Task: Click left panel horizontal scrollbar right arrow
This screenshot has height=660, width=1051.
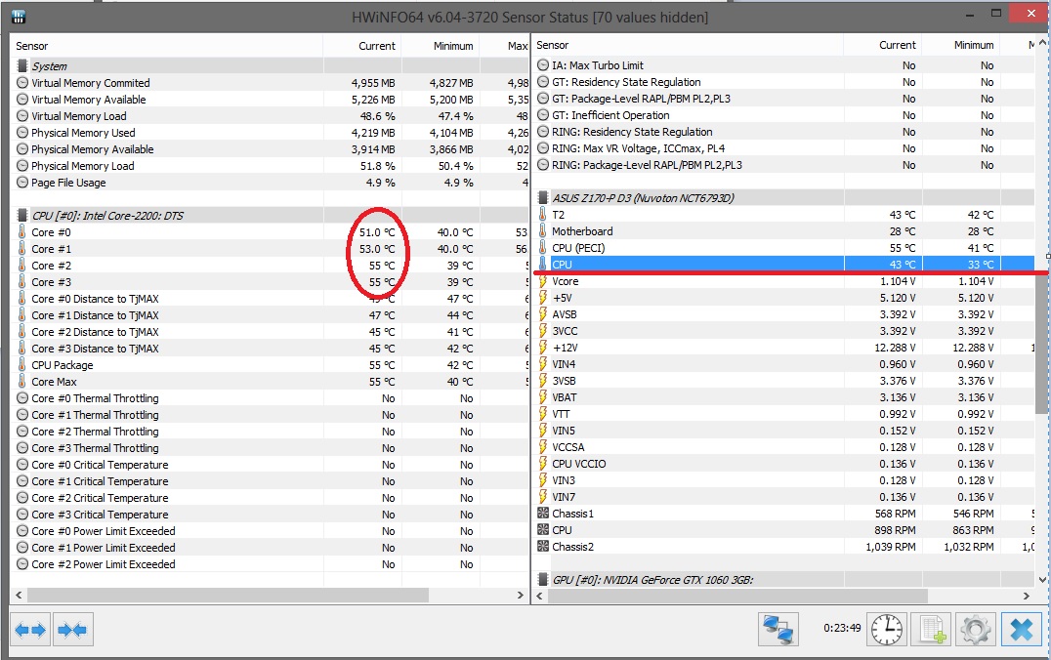Action: click(x=521, y=595)
